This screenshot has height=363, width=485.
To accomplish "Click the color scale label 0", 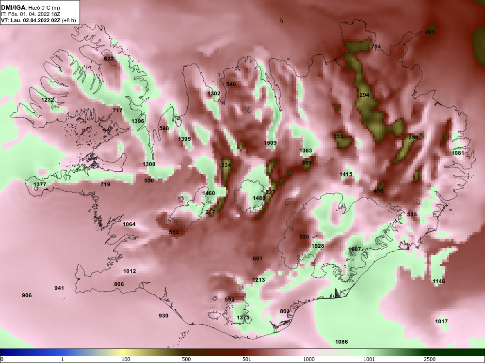I will coord(2,359).
